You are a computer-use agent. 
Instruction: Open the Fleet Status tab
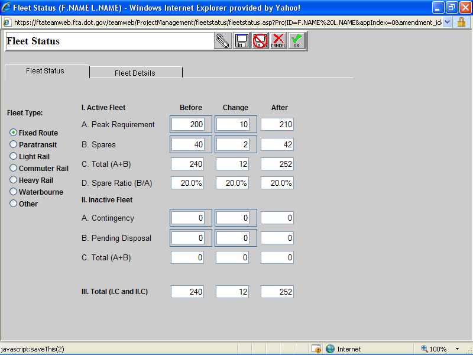[46, 71]
